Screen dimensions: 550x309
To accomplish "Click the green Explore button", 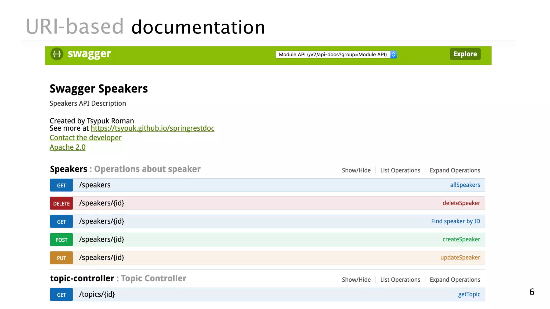I will [x=465, y=54].
